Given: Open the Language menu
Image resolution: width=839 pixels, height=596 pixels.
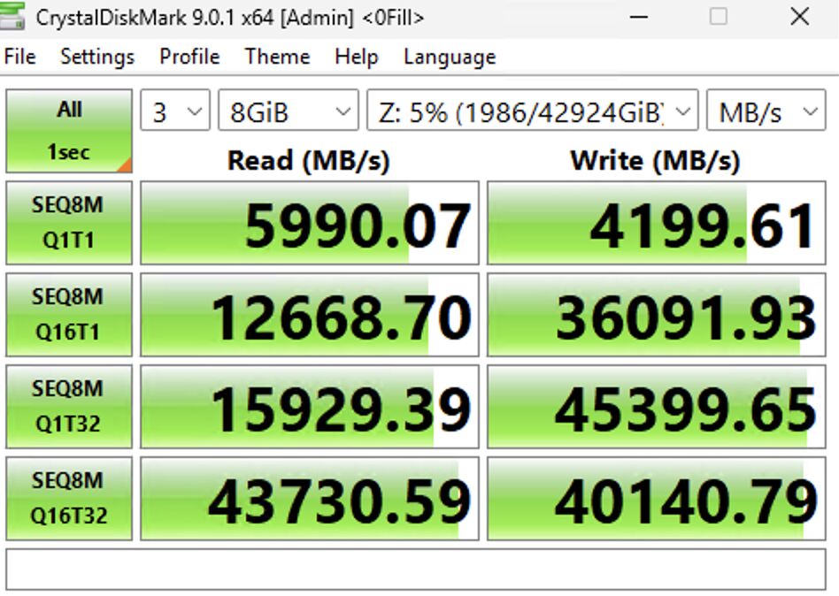Looking at the screenshot, I should tap(448, 57).
